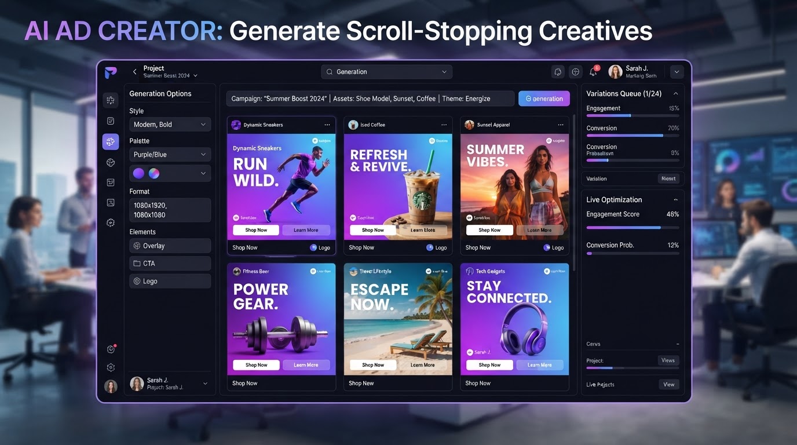The width and height of the screenshot is (797, 445).
Task: Click the Conversion 70% progress bar
Action: pos(633,136)
